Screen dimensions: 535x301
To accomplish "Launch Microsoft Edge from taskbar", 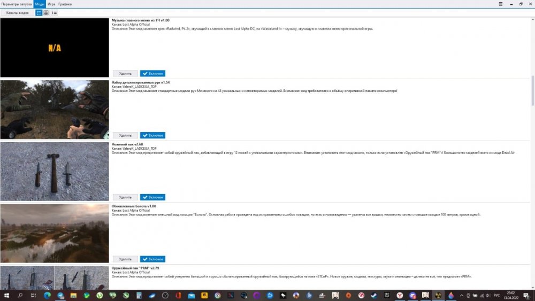I will [47, 295].
